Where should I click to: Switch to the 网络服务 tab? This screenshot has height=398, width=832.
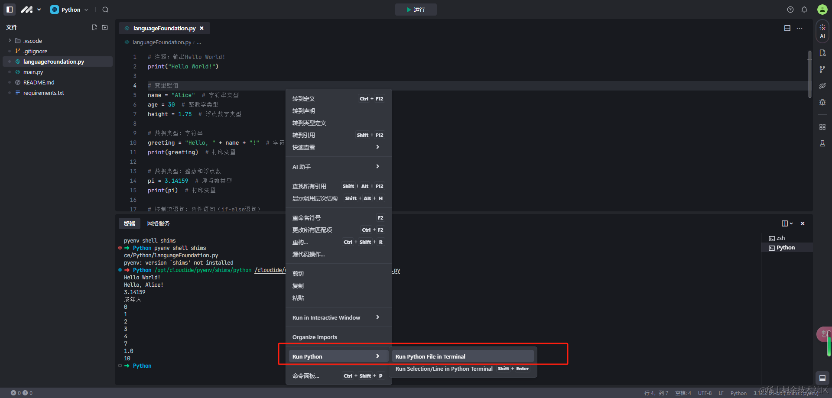tap(158, 223)
